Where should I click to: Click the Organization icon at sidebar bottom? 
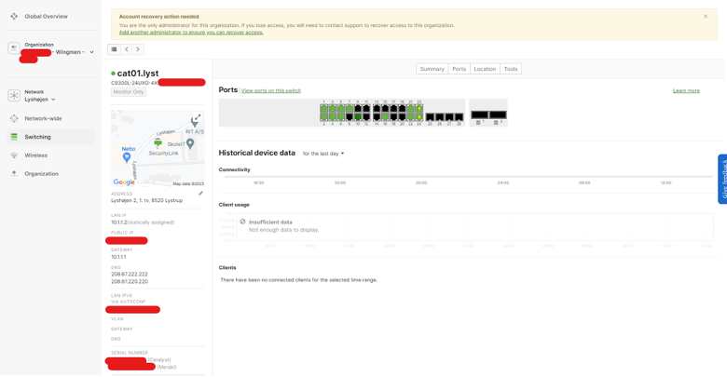(x=14, y=174)
